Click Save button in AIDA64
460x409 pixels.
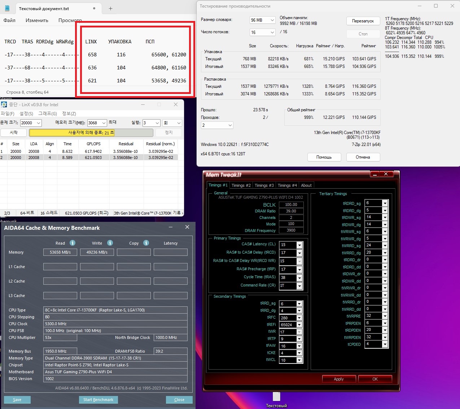pos(17,400)
